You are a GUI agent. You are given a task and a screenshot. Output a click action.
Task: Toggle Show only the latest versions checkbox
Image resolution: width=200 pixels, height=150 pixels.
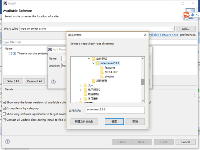4,102
